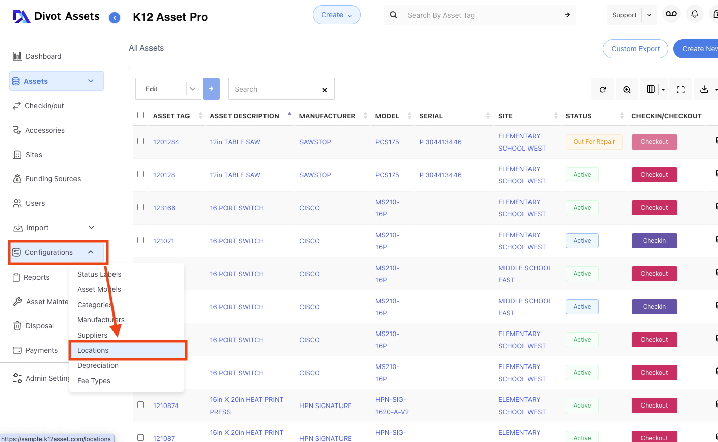Click the voicemail icon in header
The image size is (718, 442).
(671, 14)
